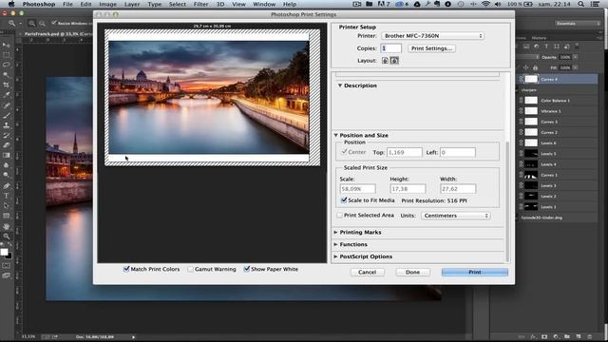Expand the Printing Marks section
Screen dimensions: 608x342
335,232
